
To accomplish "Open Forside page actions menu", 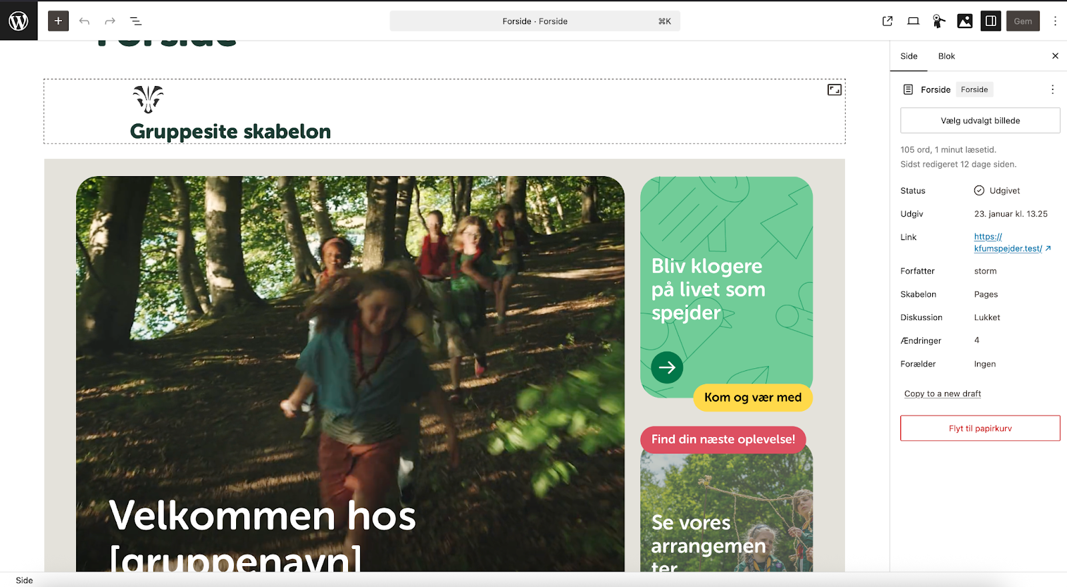I will click(x=1052, y=89).
